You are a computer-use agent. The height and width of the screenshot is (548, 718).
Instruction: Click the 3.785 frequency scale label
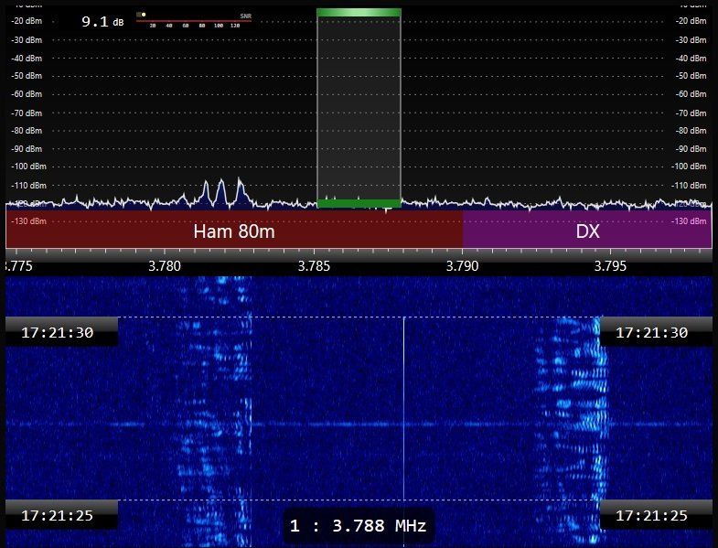coord(314,266)
